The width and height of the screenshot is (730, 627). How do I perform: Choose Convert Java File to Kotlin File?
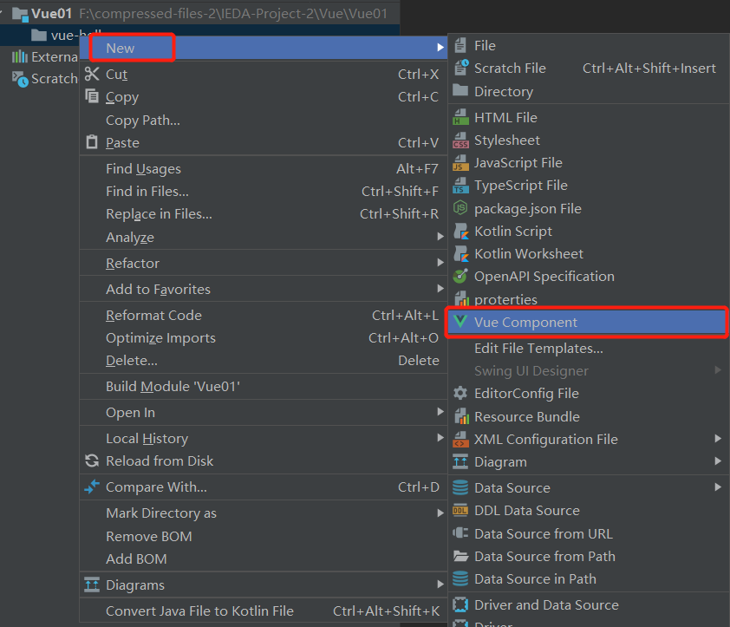(x=264, y=611)
